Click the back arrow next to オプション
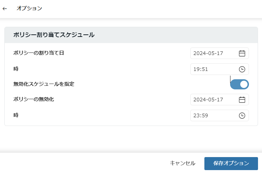The width and height of the screenshot is (262, 173). tap(5, 8)
